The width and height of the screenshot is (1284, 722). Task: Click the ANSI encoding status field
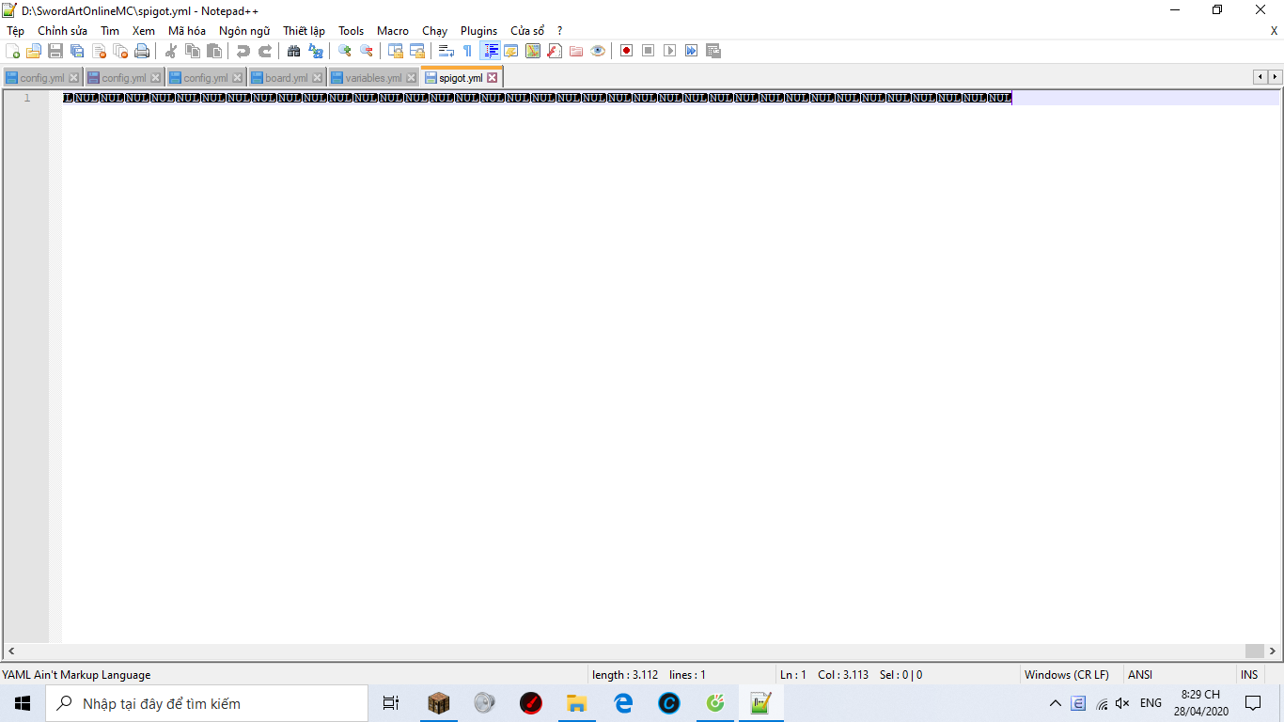click(1140, 675)
